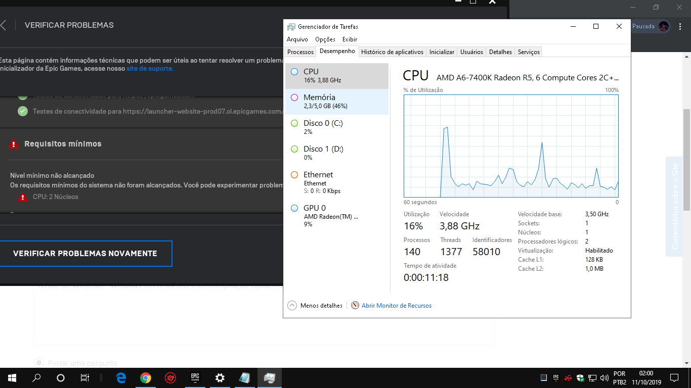Open the Exibir menu

(x=350, y=39)
